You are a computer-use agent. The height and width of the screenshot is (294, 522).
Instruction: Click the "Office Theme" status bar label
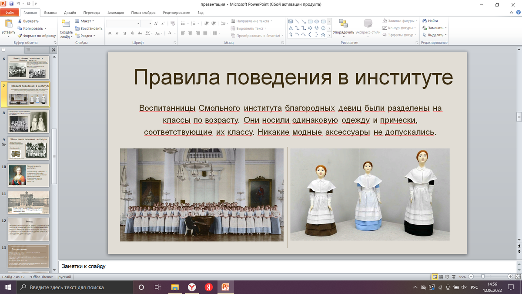[x=41, y=277]
